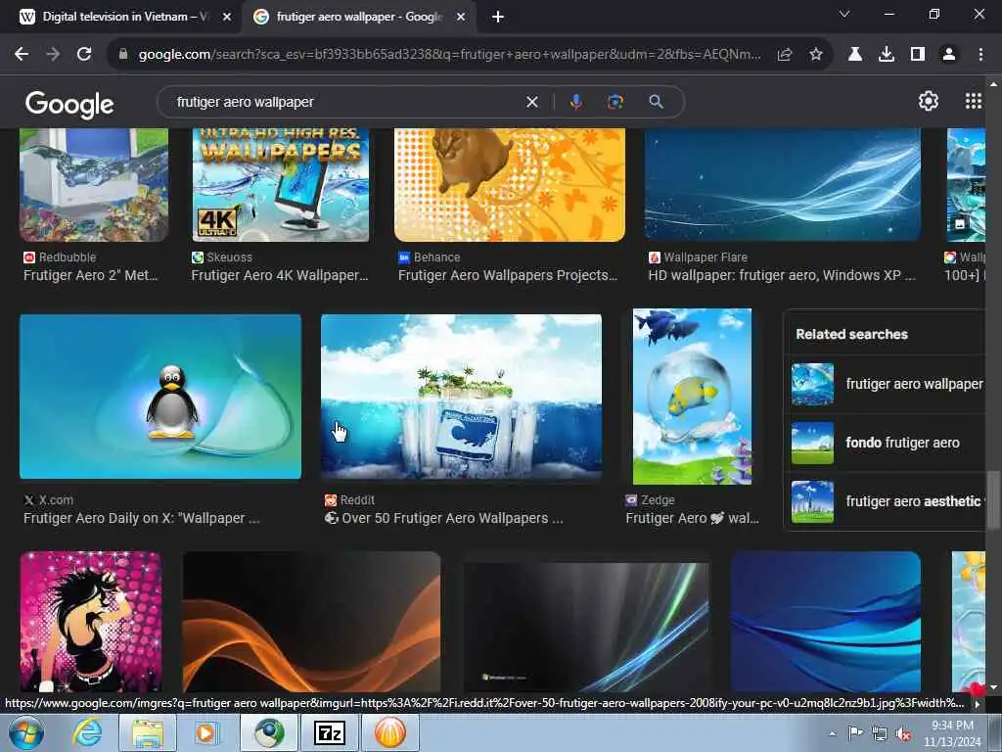Screen dimensions: 1002x752
Task: Open the Wallpaper Flare blue waves image
Action: 783,185
